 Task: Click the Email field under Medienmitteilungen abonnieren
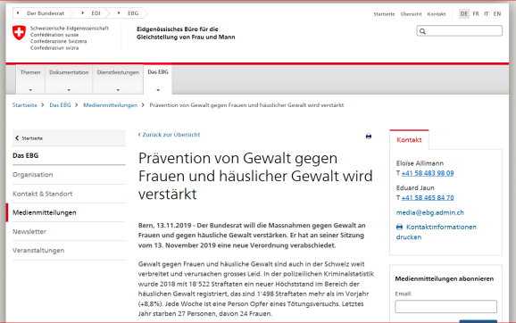(x=445, y=307)
